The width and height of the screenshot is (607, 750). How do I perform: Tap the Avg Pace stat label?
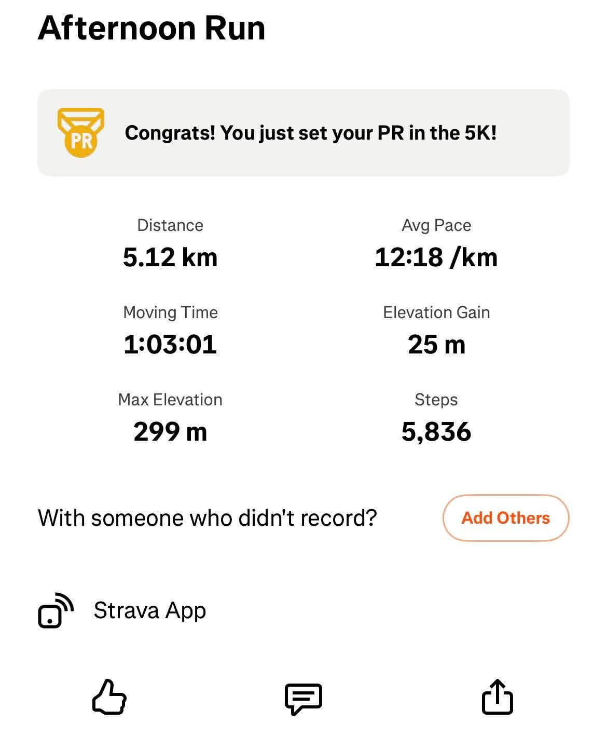436,225
